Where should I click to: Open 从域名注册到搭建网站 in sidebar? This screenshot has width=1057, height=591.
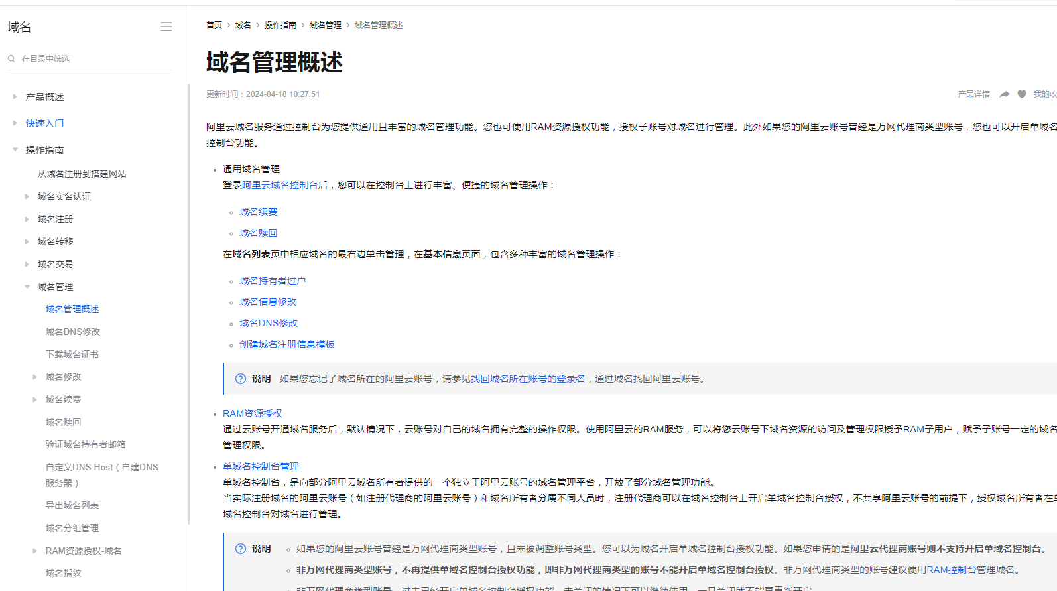(82, 174)
